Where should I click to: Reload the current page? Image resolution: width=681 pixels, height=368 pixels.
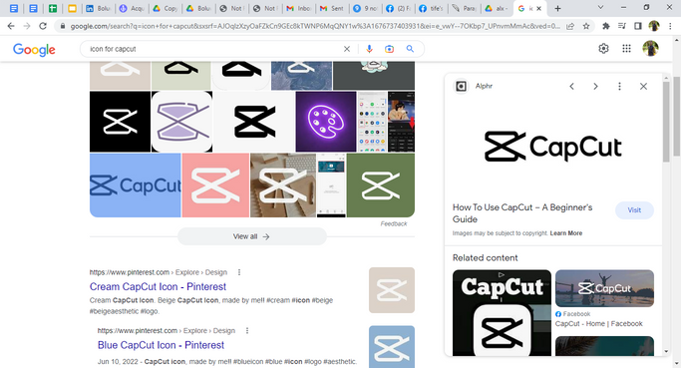43,26
